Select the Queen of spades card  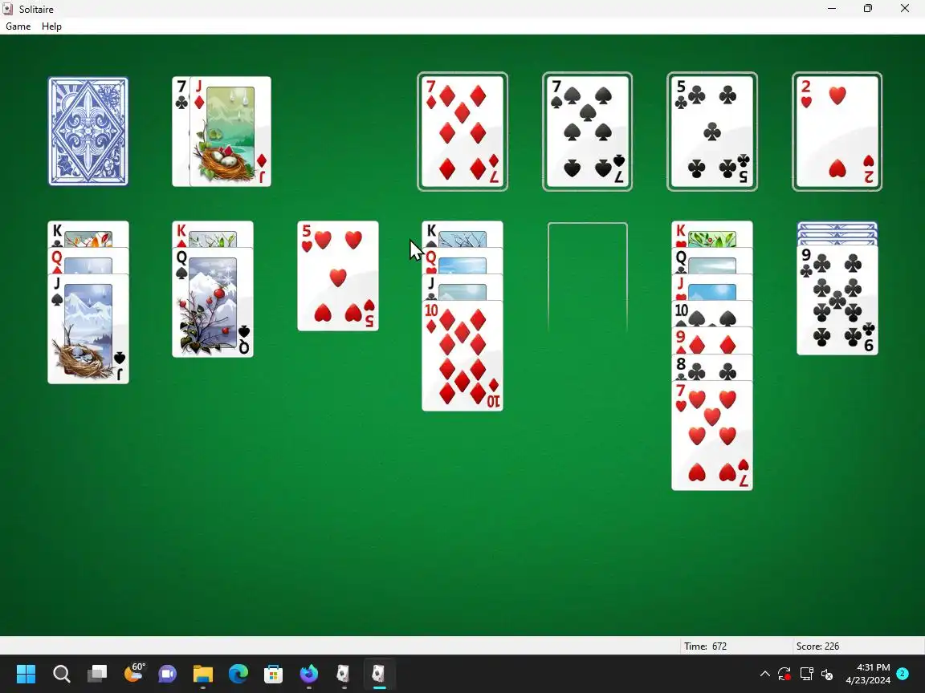(212, 302)
